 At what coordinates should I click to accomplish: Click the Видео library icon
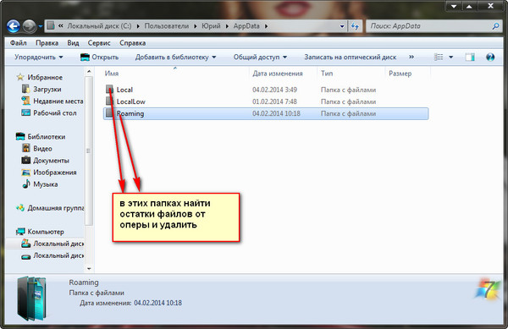point(26,148)
